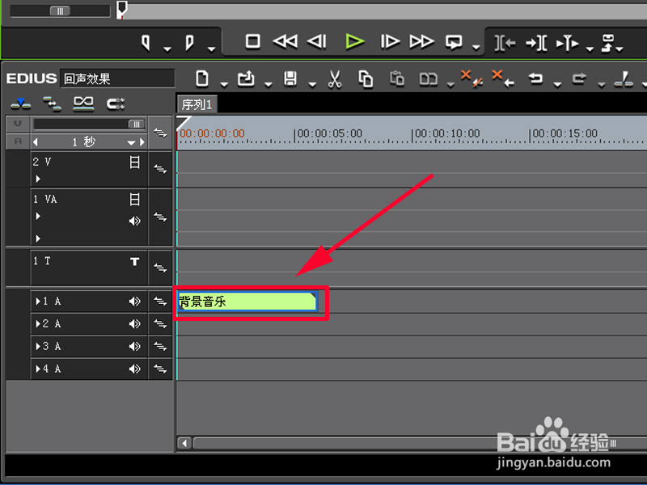Click the Set Out point icon
Viewport: 647px width, 485px height.
[189, 43]
